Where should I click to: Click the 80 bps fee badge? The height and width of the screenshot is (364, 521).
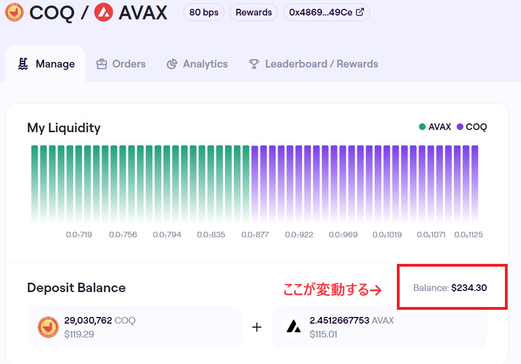tap(203, 12)
